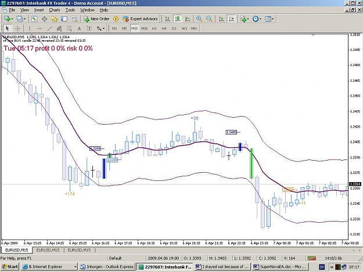The image size is (363, 272).
Task: Switch chart to Bar Chart mode
Action: click(168, 19)
